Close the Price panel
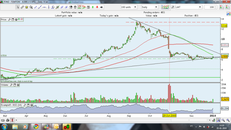The height and width of the screenshot is (130, 231). tap(16, 19)
